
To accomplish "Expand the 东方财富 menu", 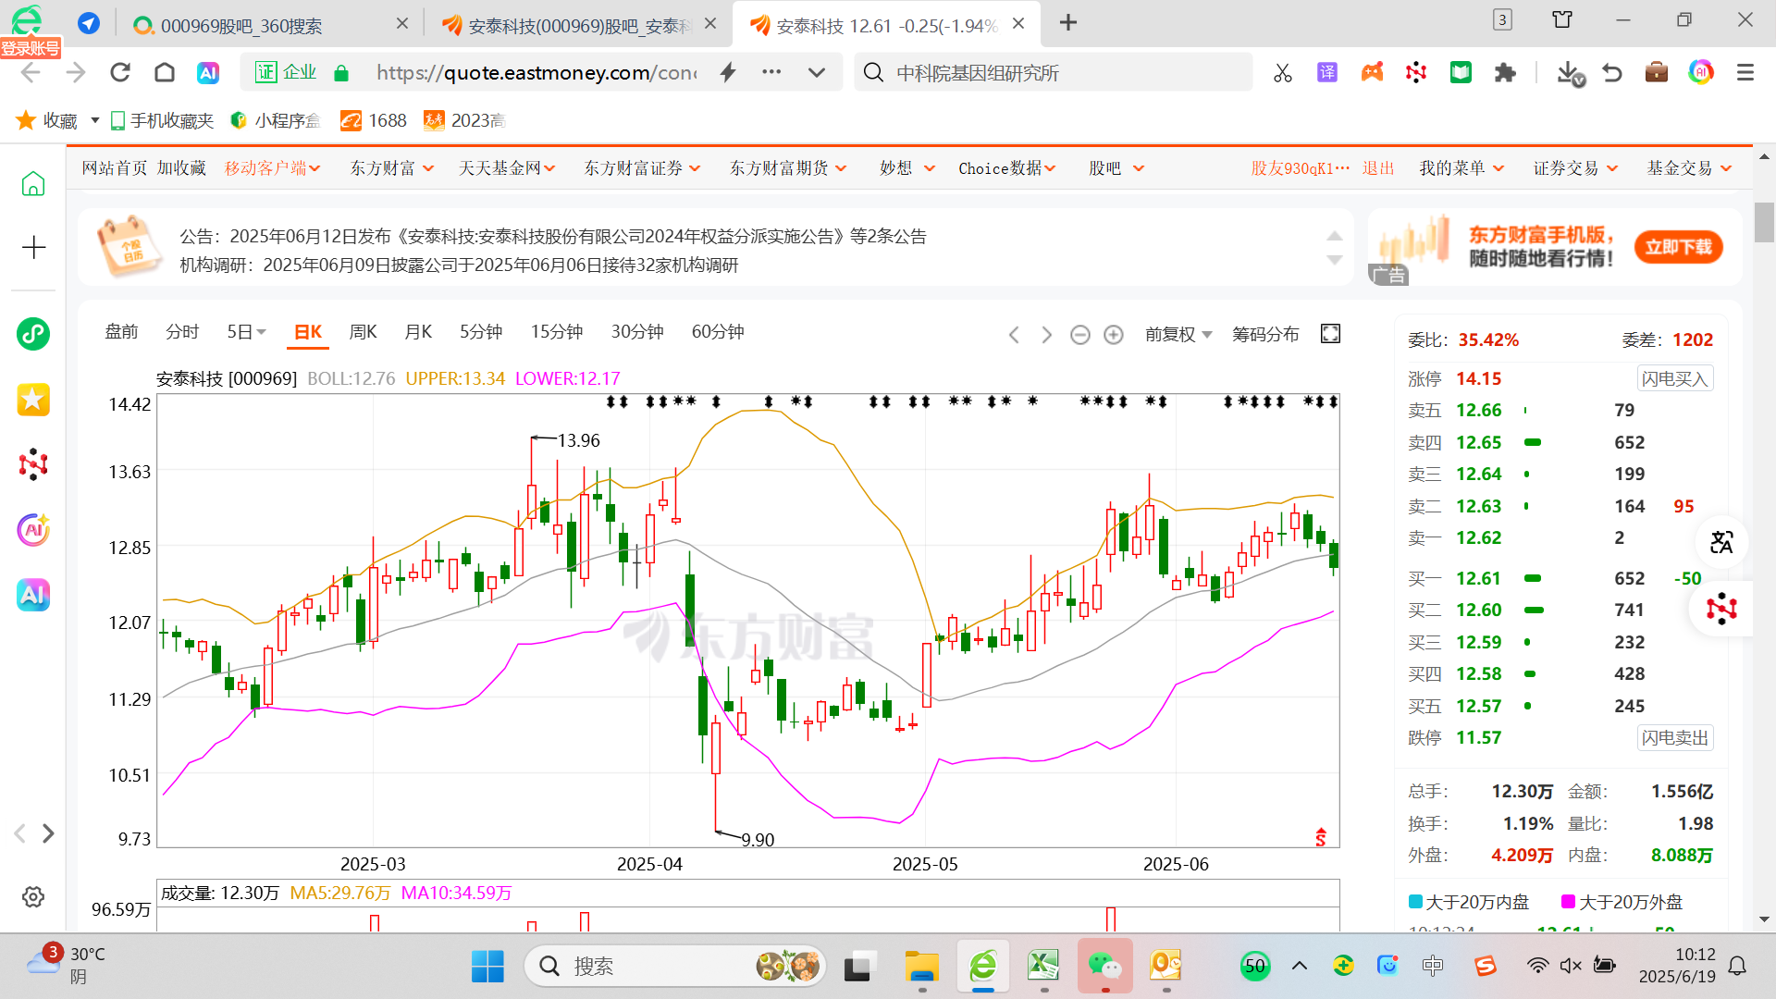I will (x=392, y=168).
